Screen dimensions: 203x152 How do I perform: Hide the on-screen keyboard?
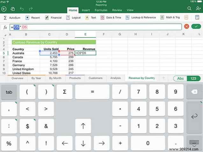194,143
